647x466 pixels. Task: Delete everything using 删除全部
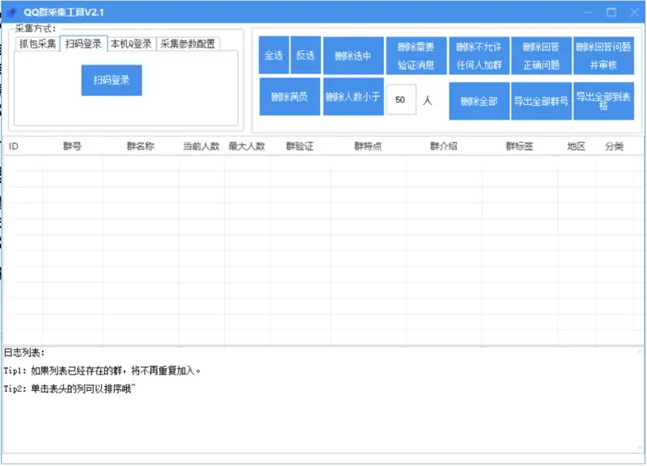pos(477,100)
